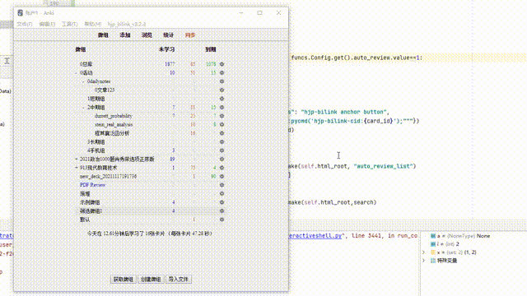The image size is (527, 296).
Task: Open options gear for PDF Review deck
Action: pos(222,185)
